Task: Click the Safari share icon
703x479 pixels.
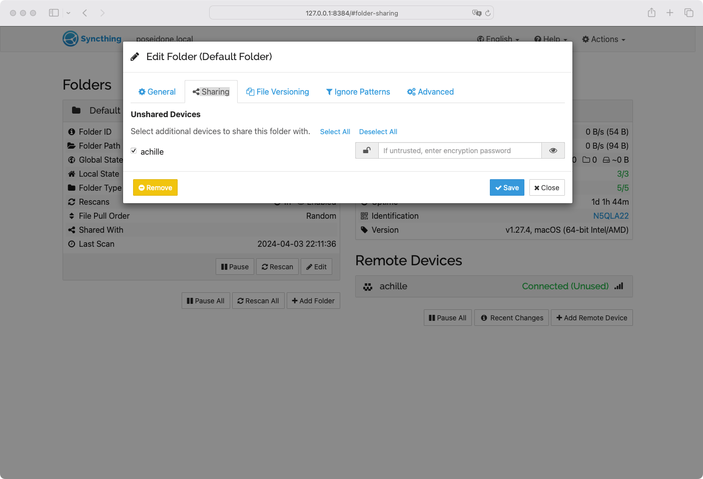Action: [651, 13]
